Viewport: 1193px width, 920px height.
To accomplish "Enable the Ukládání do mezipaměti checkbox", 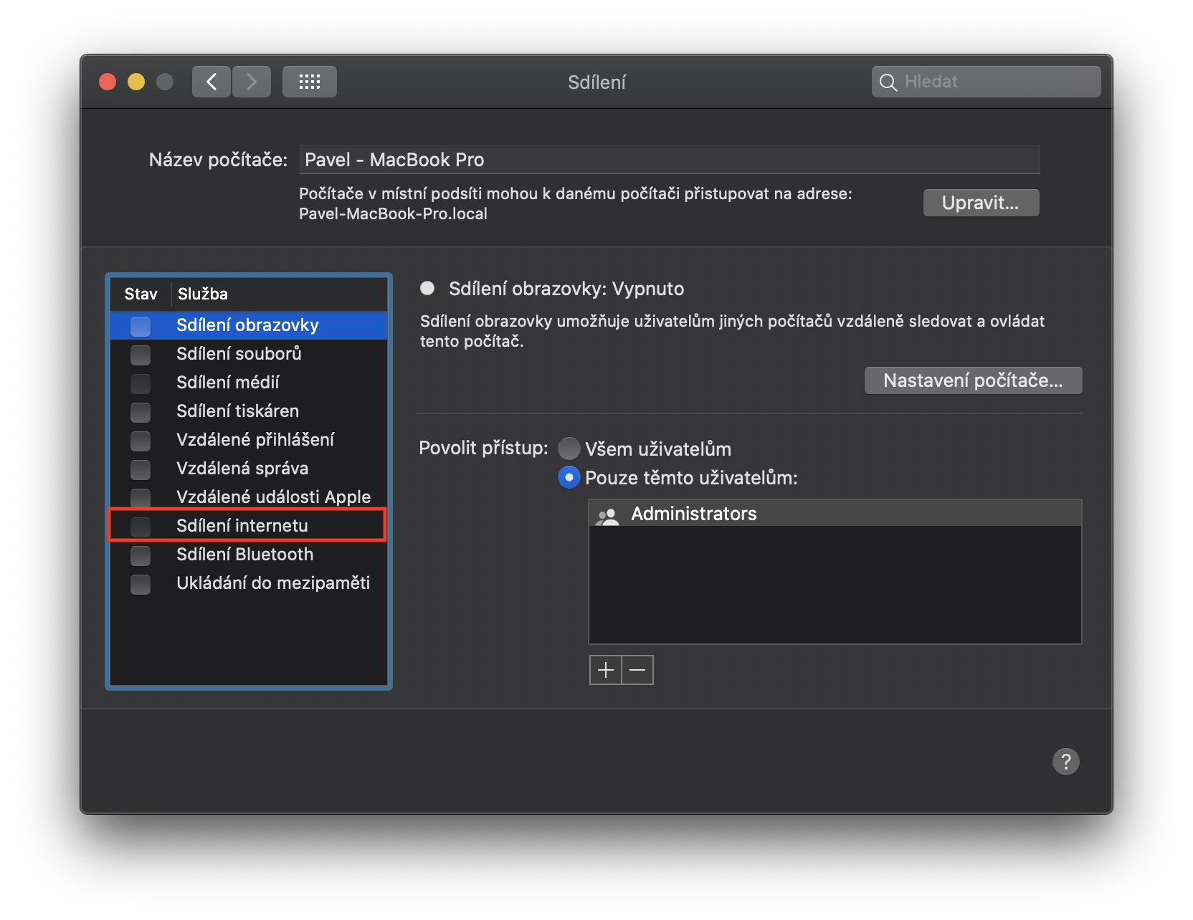I will [x=141, y=584].
